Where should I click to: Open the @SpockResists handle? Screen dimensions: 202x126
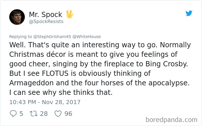[x=46, y=22]
